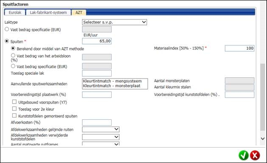Open the Lak-fabrikant-systeem tab
Viewport: 267px width, 163px height.
(48, 12)
